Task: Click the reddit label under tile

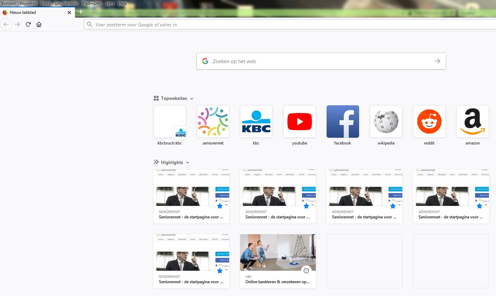Action: pos(429,143)
